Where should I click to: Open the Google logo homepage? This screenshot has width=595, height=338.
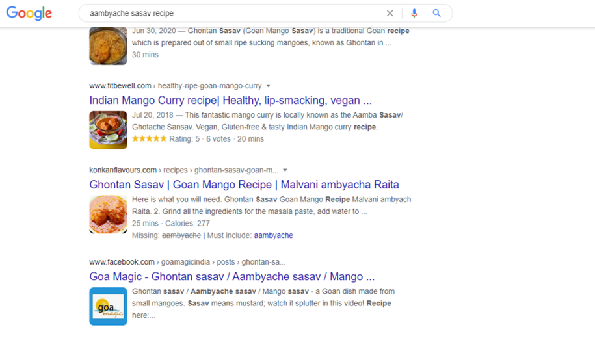(x=29, y=13)
